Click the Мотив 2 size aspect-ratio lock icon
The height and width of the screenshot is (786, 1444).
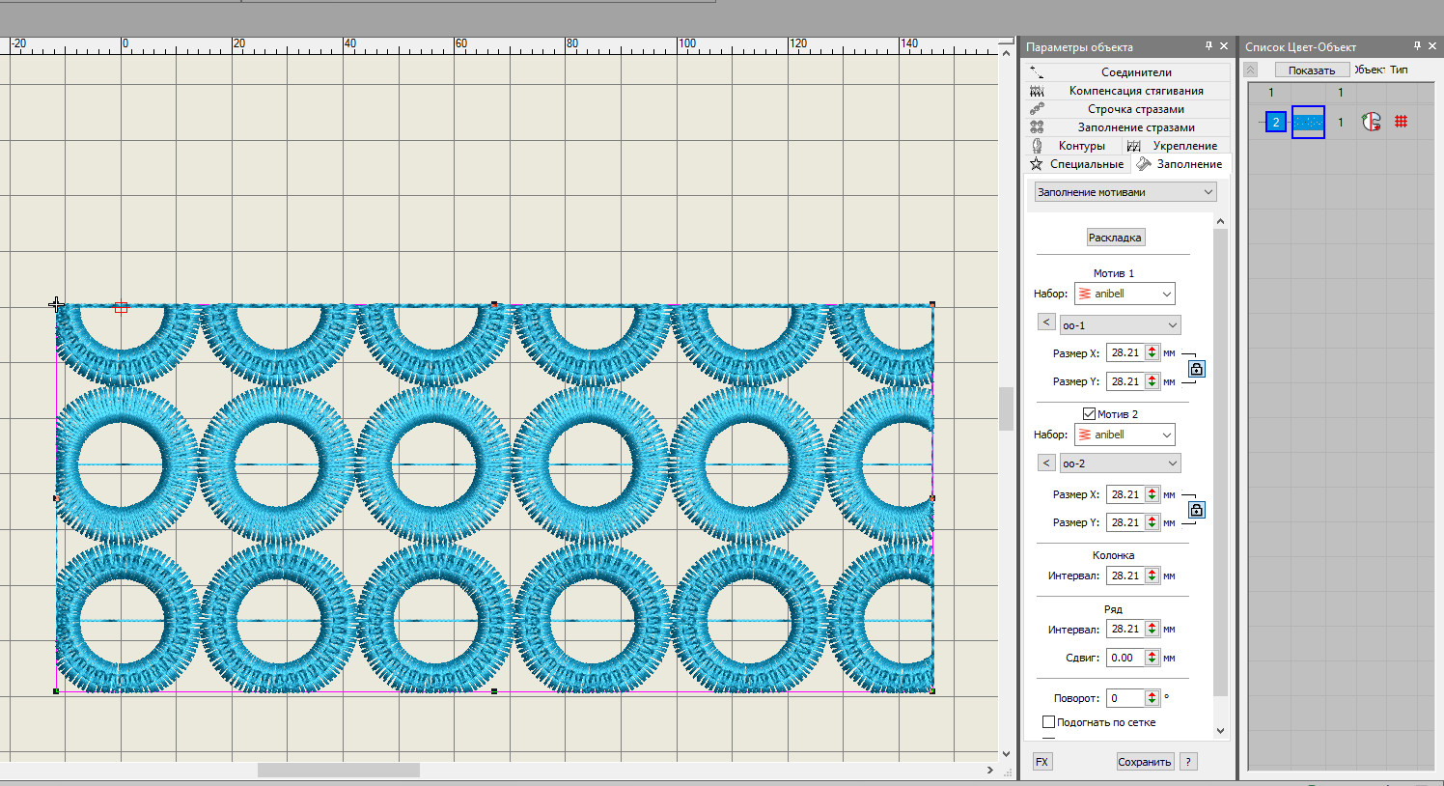(x=1196, y=510)
